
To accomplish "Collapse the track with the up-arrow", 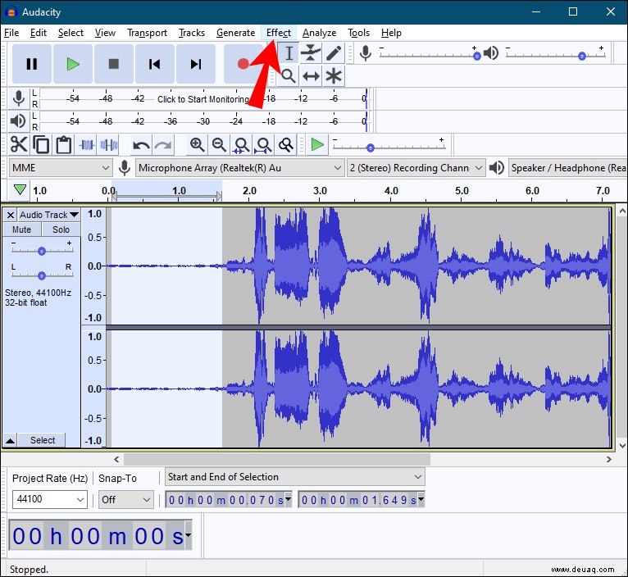I will pos(11,440).
